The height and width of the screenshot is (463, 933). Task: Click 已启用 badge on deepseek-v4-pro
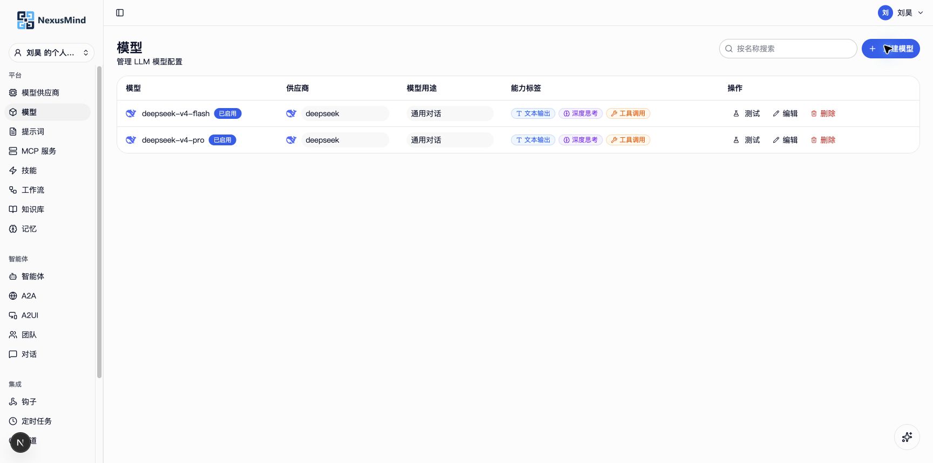point(222,140)
